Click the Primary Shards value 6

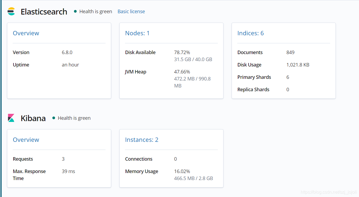[x=288, y=77]
